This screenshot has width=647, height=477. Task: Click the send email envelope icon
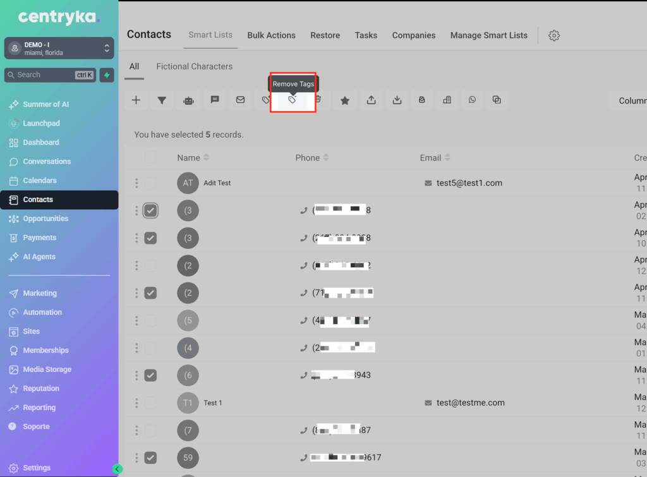click(240, 100)
